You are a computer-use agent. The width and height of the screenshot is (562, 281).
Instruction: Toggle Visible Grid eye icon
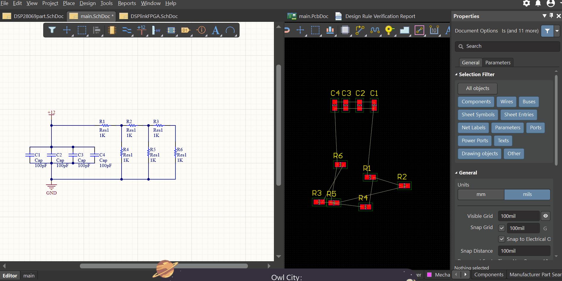(x=545, y=216)
